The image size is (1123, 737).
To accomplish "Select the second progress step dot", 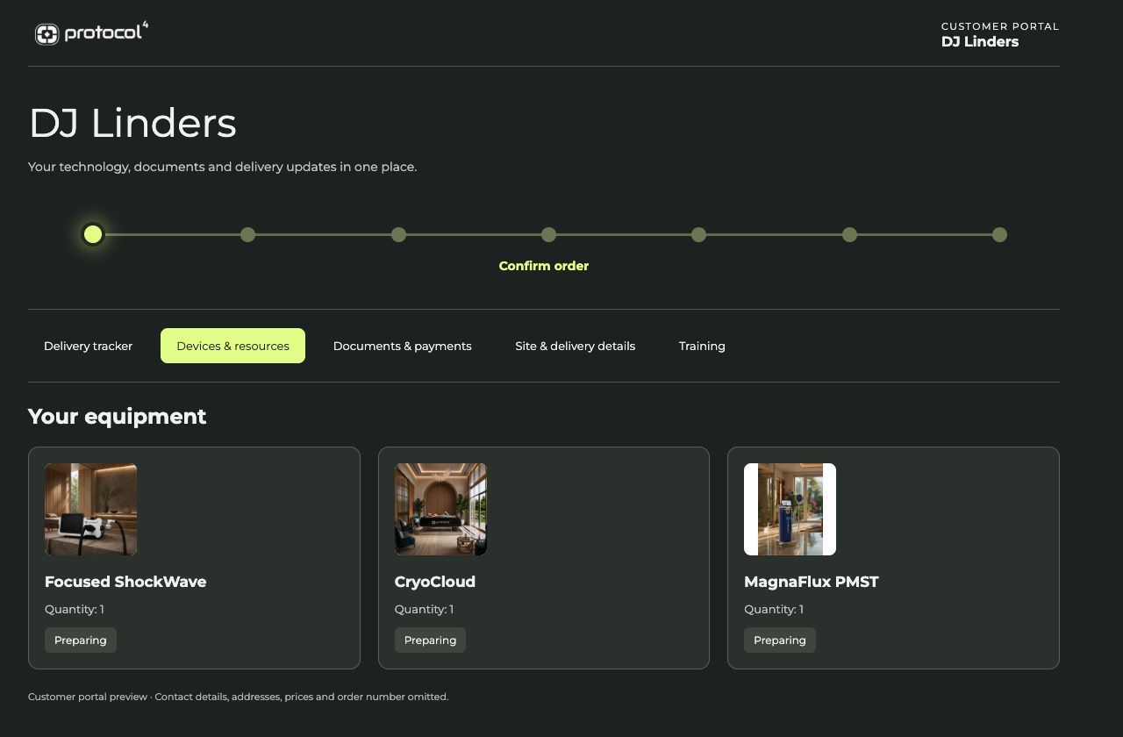I will (247, 234).
